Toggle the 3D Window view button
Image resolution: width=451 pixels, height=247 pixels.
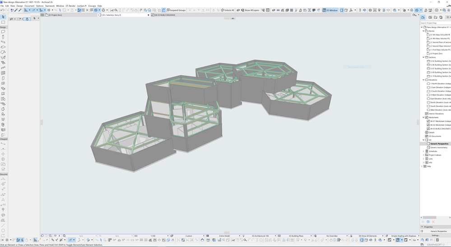tap(330, 10)
